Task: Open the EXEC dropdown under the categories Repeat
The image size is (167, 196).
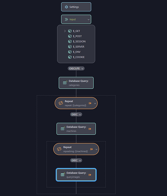Action: coord(76,114)
